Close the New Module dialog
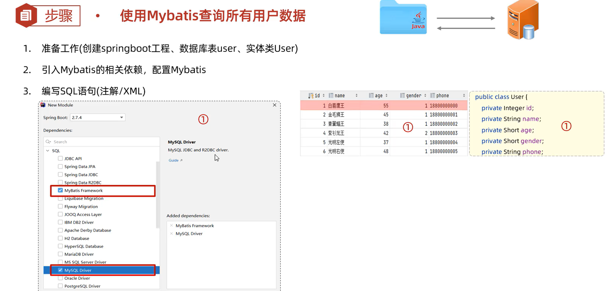This screenshot has width=609, height=291. [x=274, y=105]
